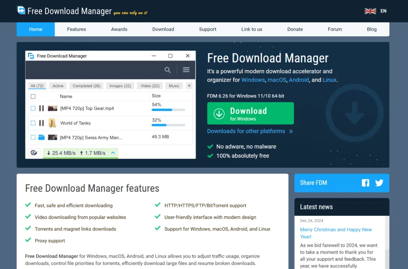408x269 pixels.
Task: Select the Active filter tab
Action: point(58,86)
